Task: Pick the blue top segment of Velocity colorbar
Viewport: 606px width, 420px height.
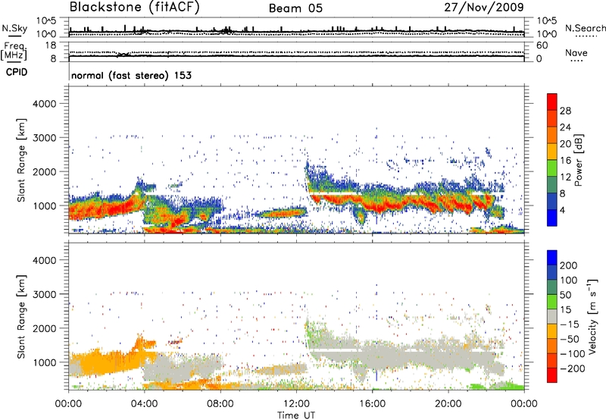Action: [552, 258]
